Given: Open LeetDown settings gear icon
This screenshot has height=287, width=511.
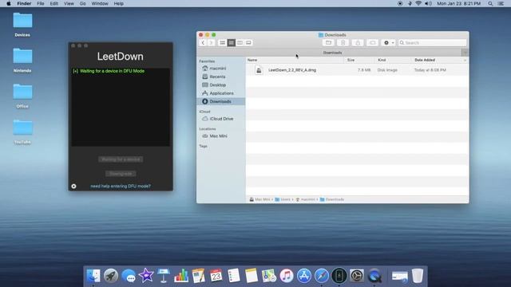Looking at the screenshot, I should pos(73,186).
